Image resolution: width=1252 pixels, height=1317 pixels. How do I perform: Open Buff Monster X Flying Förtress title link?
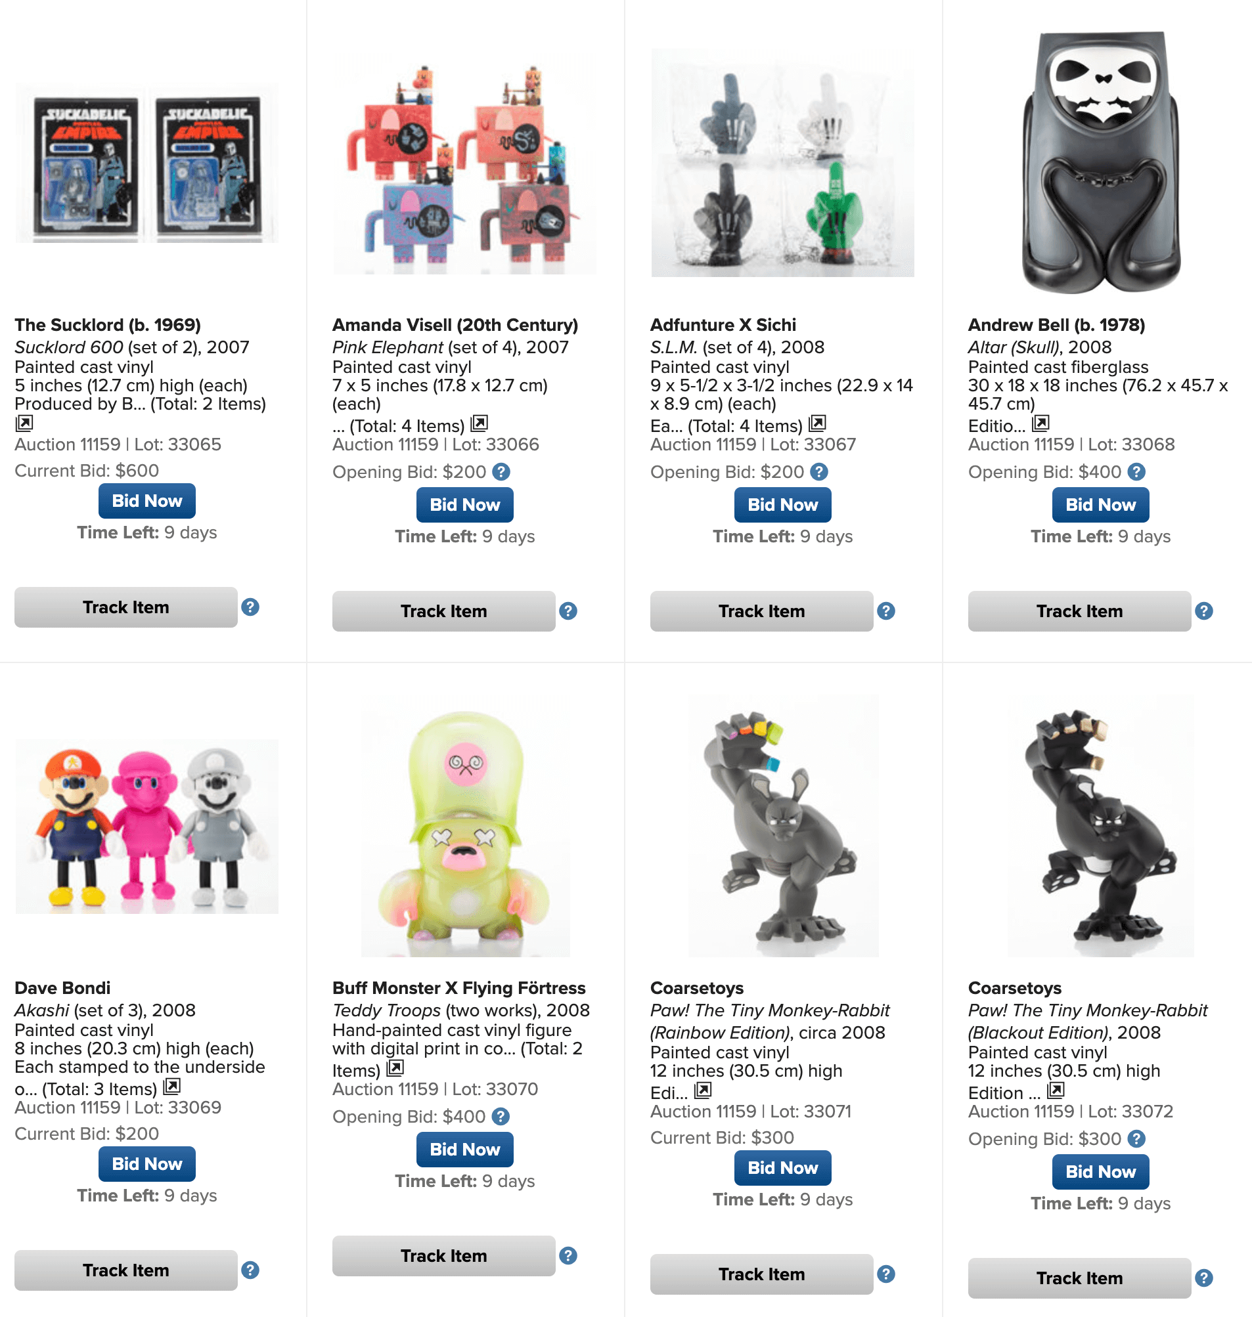[x=459, y=988]
